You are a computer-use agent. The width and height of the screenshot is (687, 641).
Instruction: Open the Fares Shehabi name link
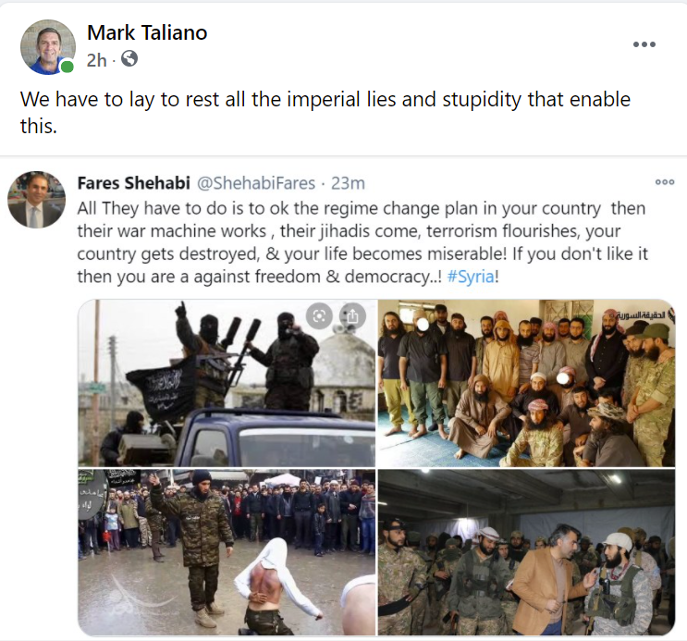(x=134, y=183)
